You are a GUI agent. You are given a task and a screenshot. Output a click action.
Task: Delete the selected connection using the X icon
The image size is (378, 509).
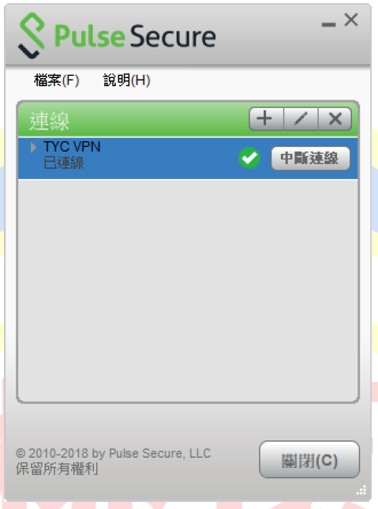(x=335, y=118)
